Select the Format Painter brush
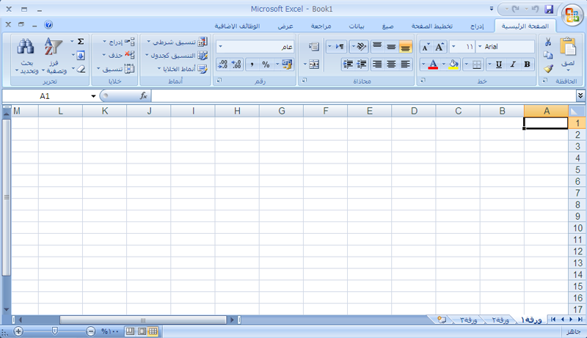 548,68
